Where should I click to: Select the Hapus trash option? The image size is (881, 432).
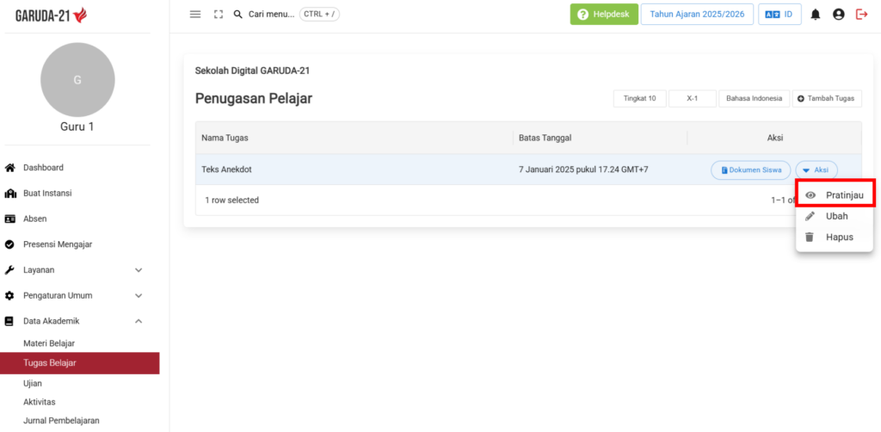pyautogui.click(x=835, y=237)
